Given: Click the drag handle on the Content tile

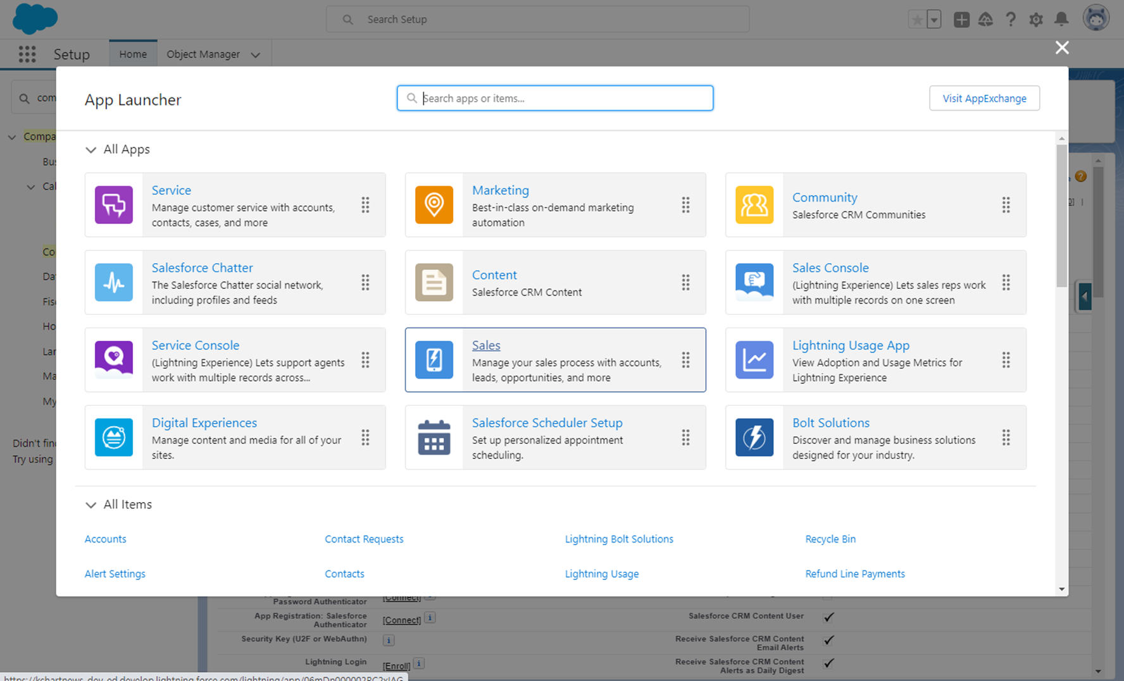Looking at the screenshot, I should (685, 282).
